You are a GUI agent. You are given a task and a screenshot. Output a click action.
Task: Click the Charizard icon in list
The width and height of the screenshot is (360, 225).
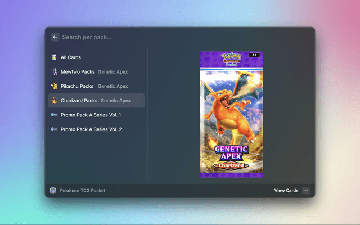coord(54,101)
